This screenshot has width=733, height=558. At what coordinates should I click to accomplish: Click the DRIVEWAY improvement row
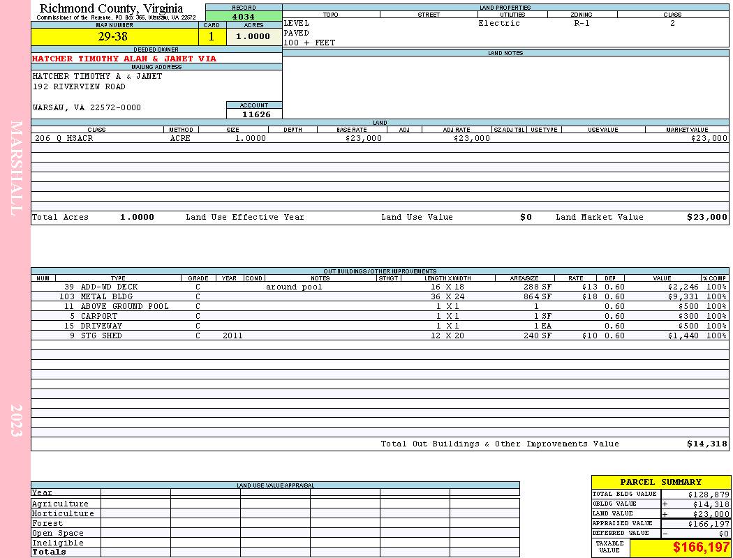click(380, 326)
